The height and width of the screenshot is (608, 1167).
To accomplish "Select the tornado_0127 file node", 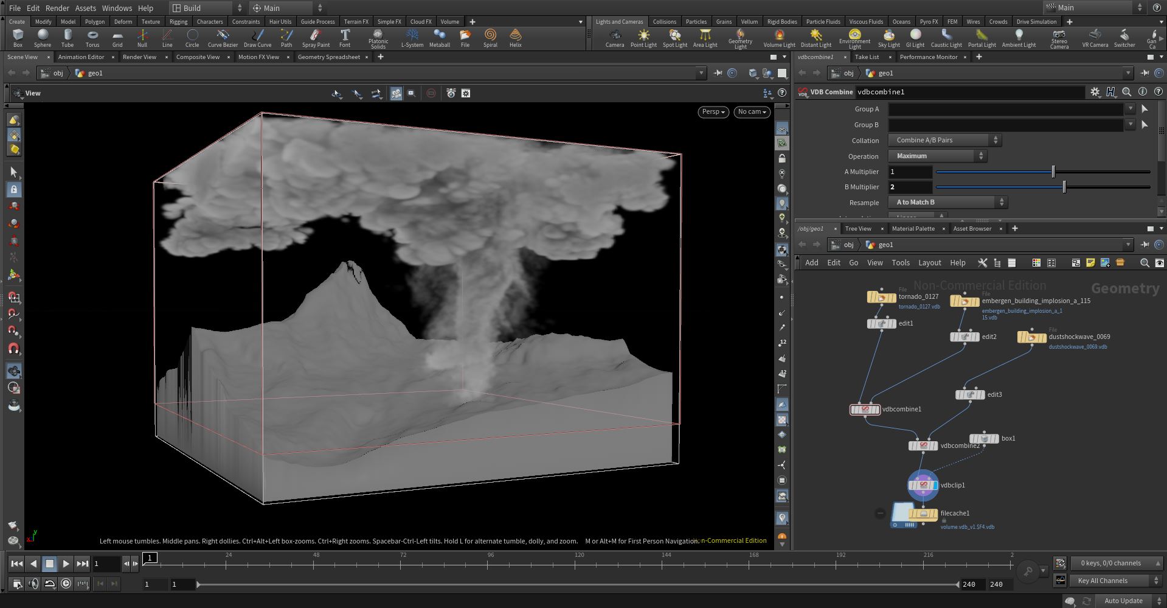I will pyautogui.click(x=881, y=298).
